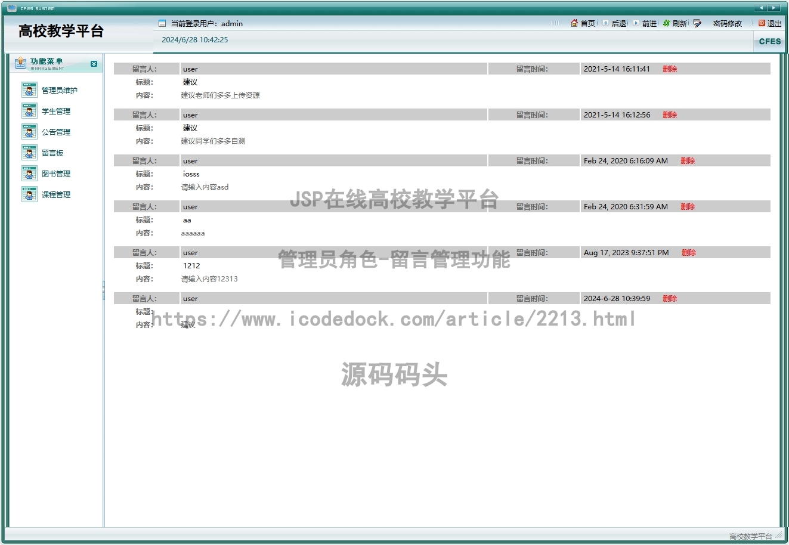Click the 留言板 sidebar icon
This screenshot has width=789, height=545.
pos(29,153)
